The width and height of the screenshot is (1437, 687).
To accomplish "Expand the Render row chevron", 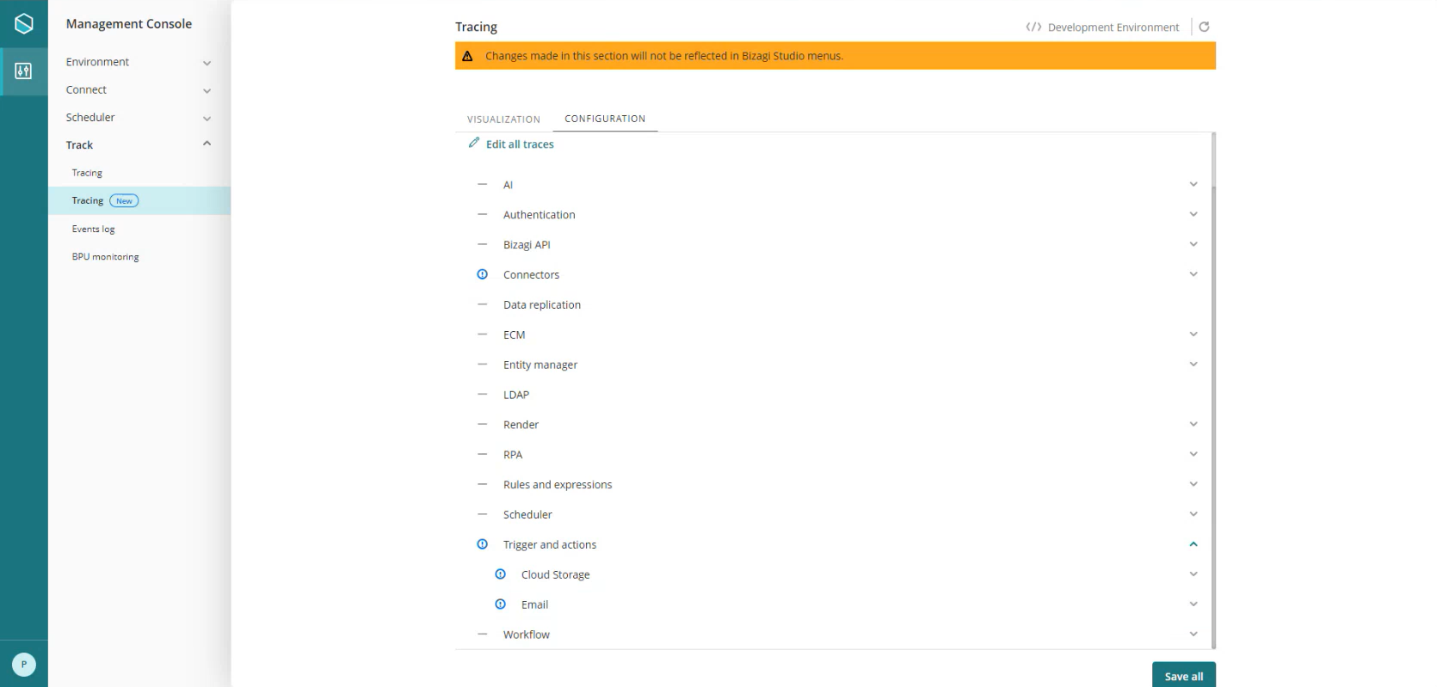I will 1193,424.
